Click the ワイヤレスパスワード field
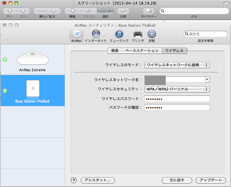The height and width of the screenshot is (187, 231). coord(177,99)
